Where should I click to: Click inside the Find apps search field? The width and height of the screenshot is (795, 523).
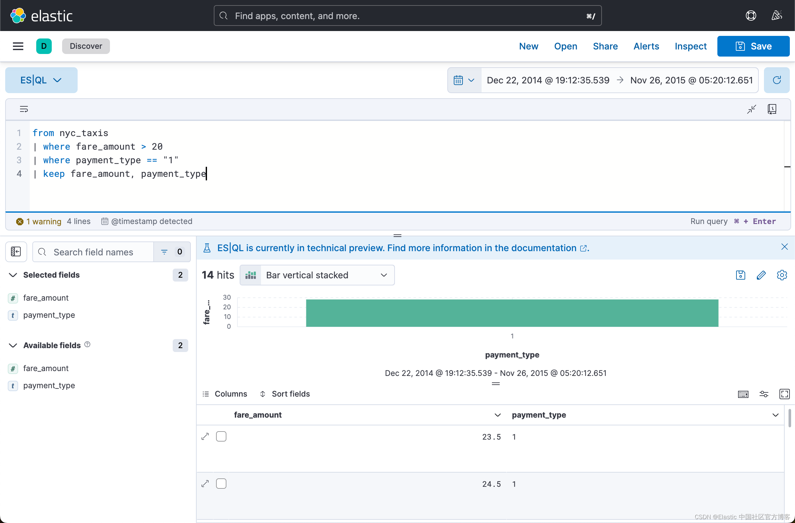click(401, 15)
